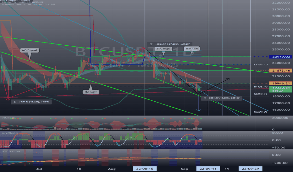Click the Volume (5) indicator label

pyautogui.click(x=8, y=118)
